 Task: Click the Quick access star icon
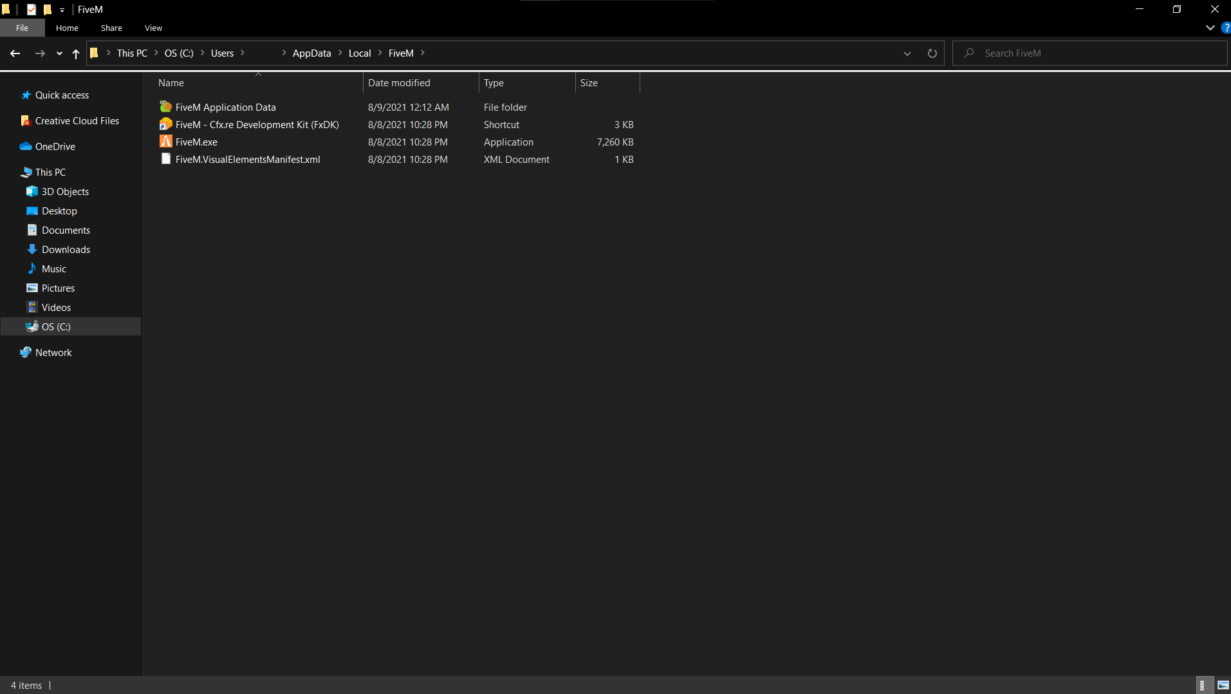pos(26,95)
